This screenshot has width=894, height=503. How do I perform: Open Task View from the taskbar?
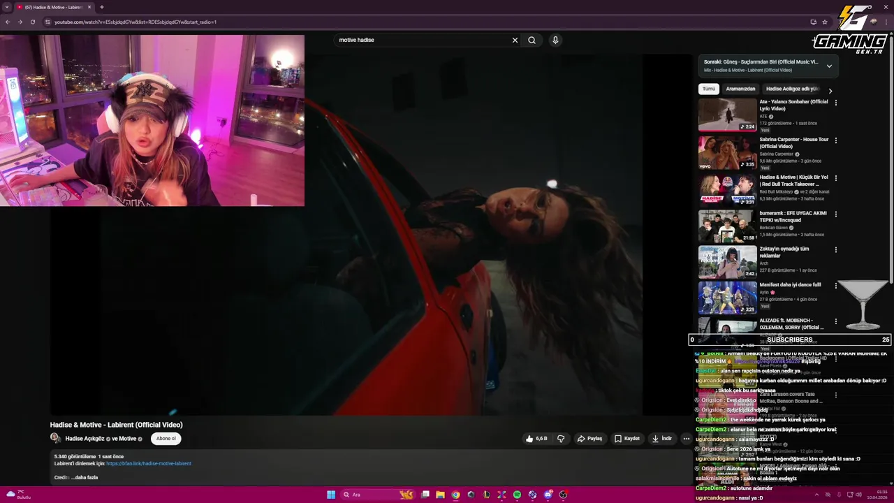(x=425, y=495)
